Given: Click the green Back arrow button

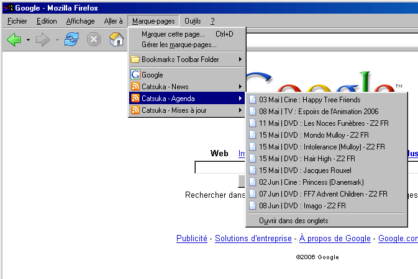Looking at the screenshot, I should pos(14,40).
